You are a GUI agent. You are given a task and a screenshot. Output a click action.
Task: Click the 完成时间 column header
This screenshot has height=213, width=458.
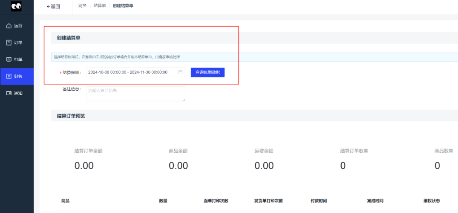point(375,201)
